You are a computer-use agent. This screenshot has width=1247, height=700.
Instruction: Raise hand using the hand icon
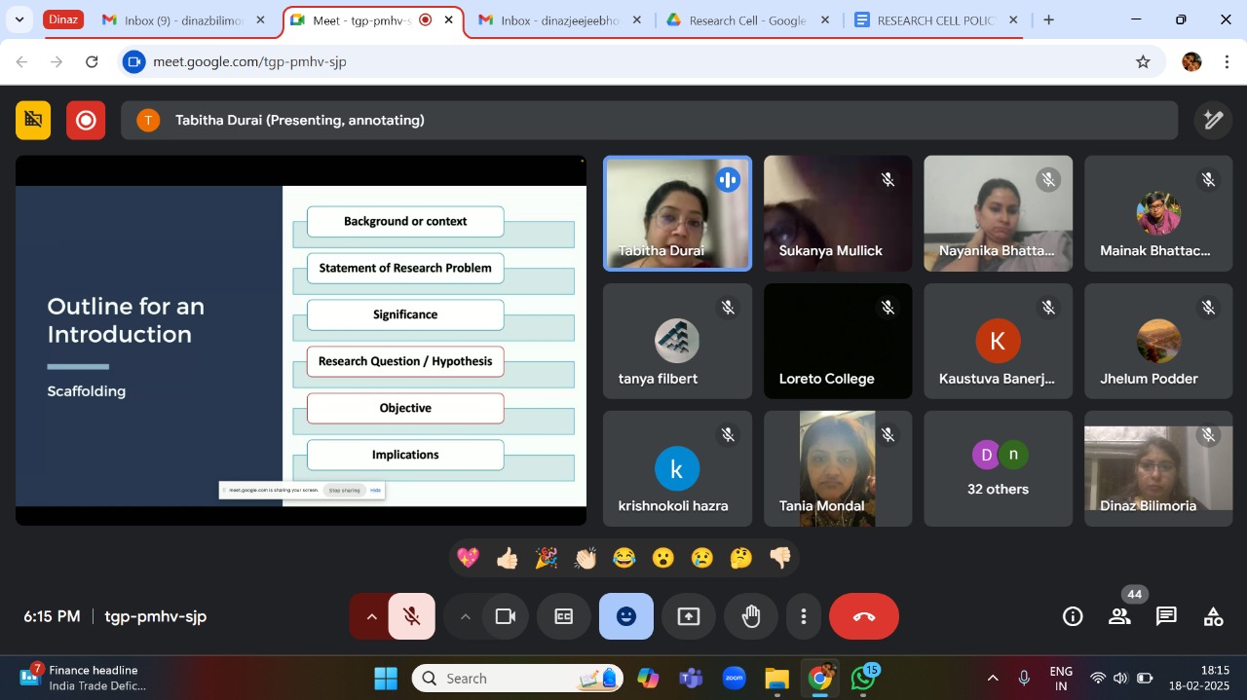click(750, 616)
